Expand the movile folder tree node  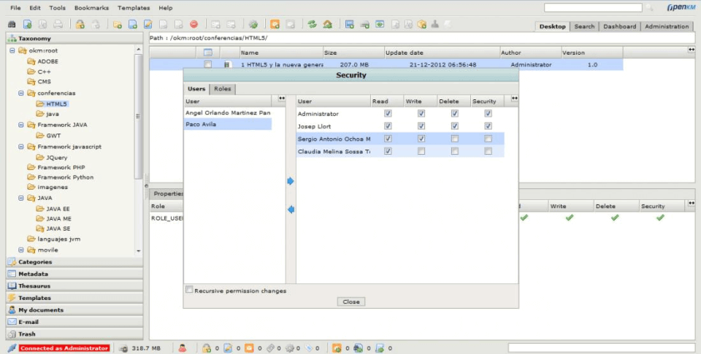[x=21, y=250]
